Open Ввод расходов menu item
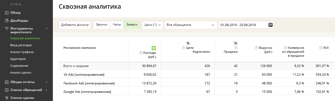The width and height of the screenshot is (335, 101). tap(21, 45)
